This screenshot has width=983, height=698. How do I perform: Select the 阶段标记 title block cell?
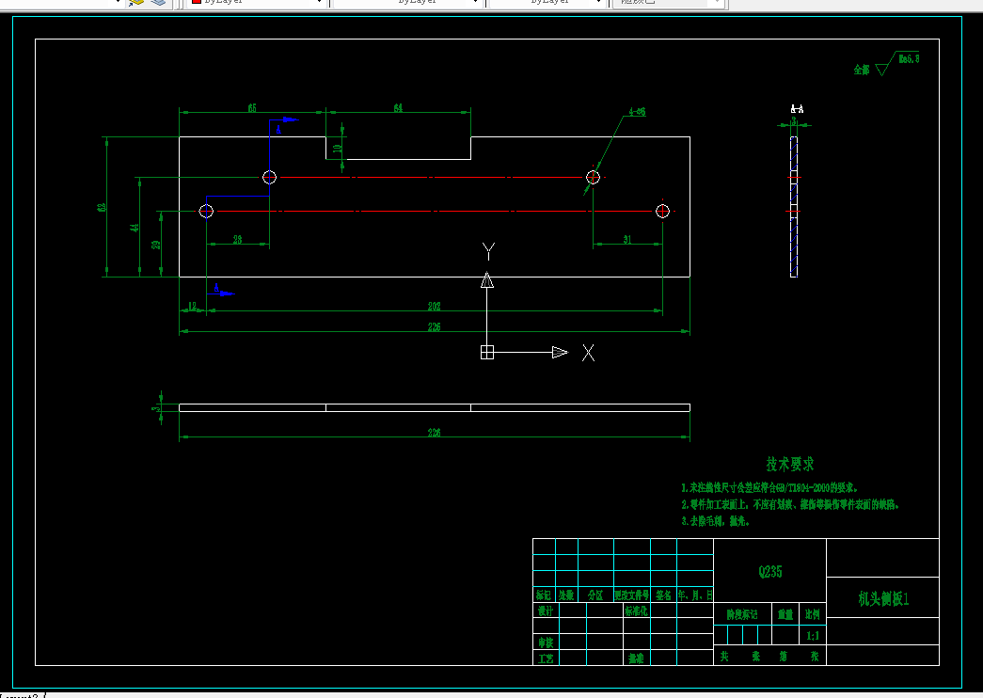(742, 614)
